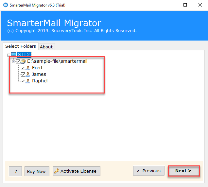The width and height of the screenshot is (208, 187).
Task: Click the SmarterMail Migrator app icon in title bar
Action: click(x=6, y=5)
